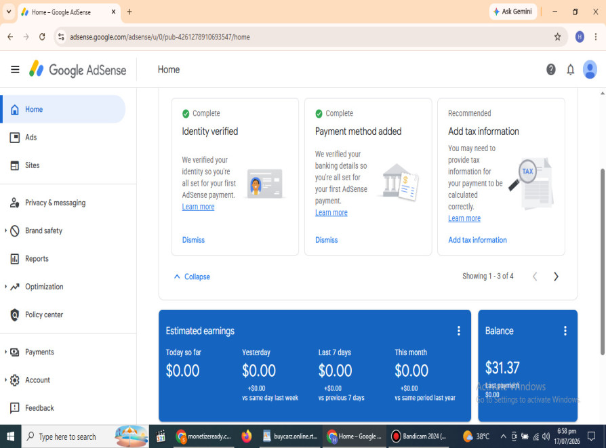Learn more about payment method
The height and width of the screenshot is (448, 606).
[x=331, y=213]
